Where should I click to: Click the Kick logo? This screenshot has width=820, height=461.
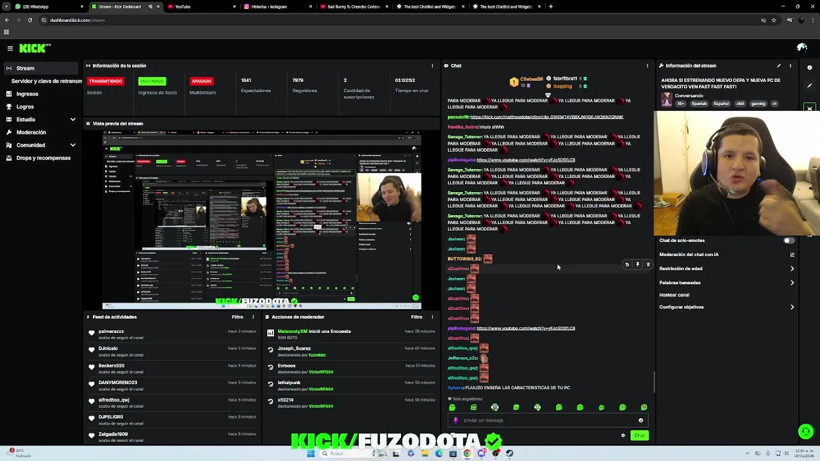35,48
